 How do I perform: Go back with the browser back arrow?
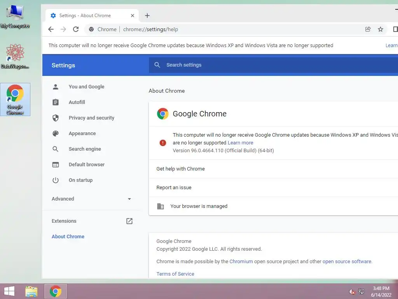click(51, 29)
